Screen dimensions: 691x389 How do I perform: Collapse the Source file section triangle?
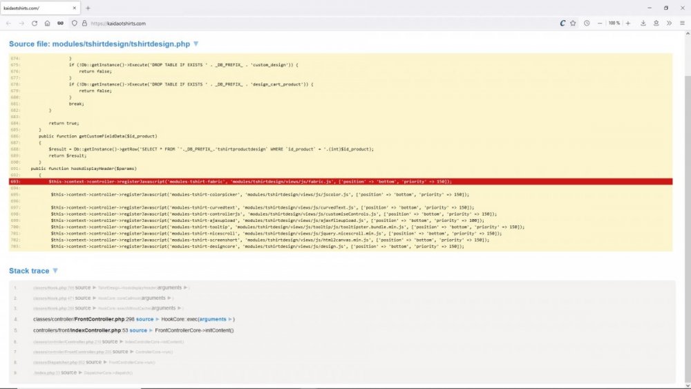click(196, 44)
